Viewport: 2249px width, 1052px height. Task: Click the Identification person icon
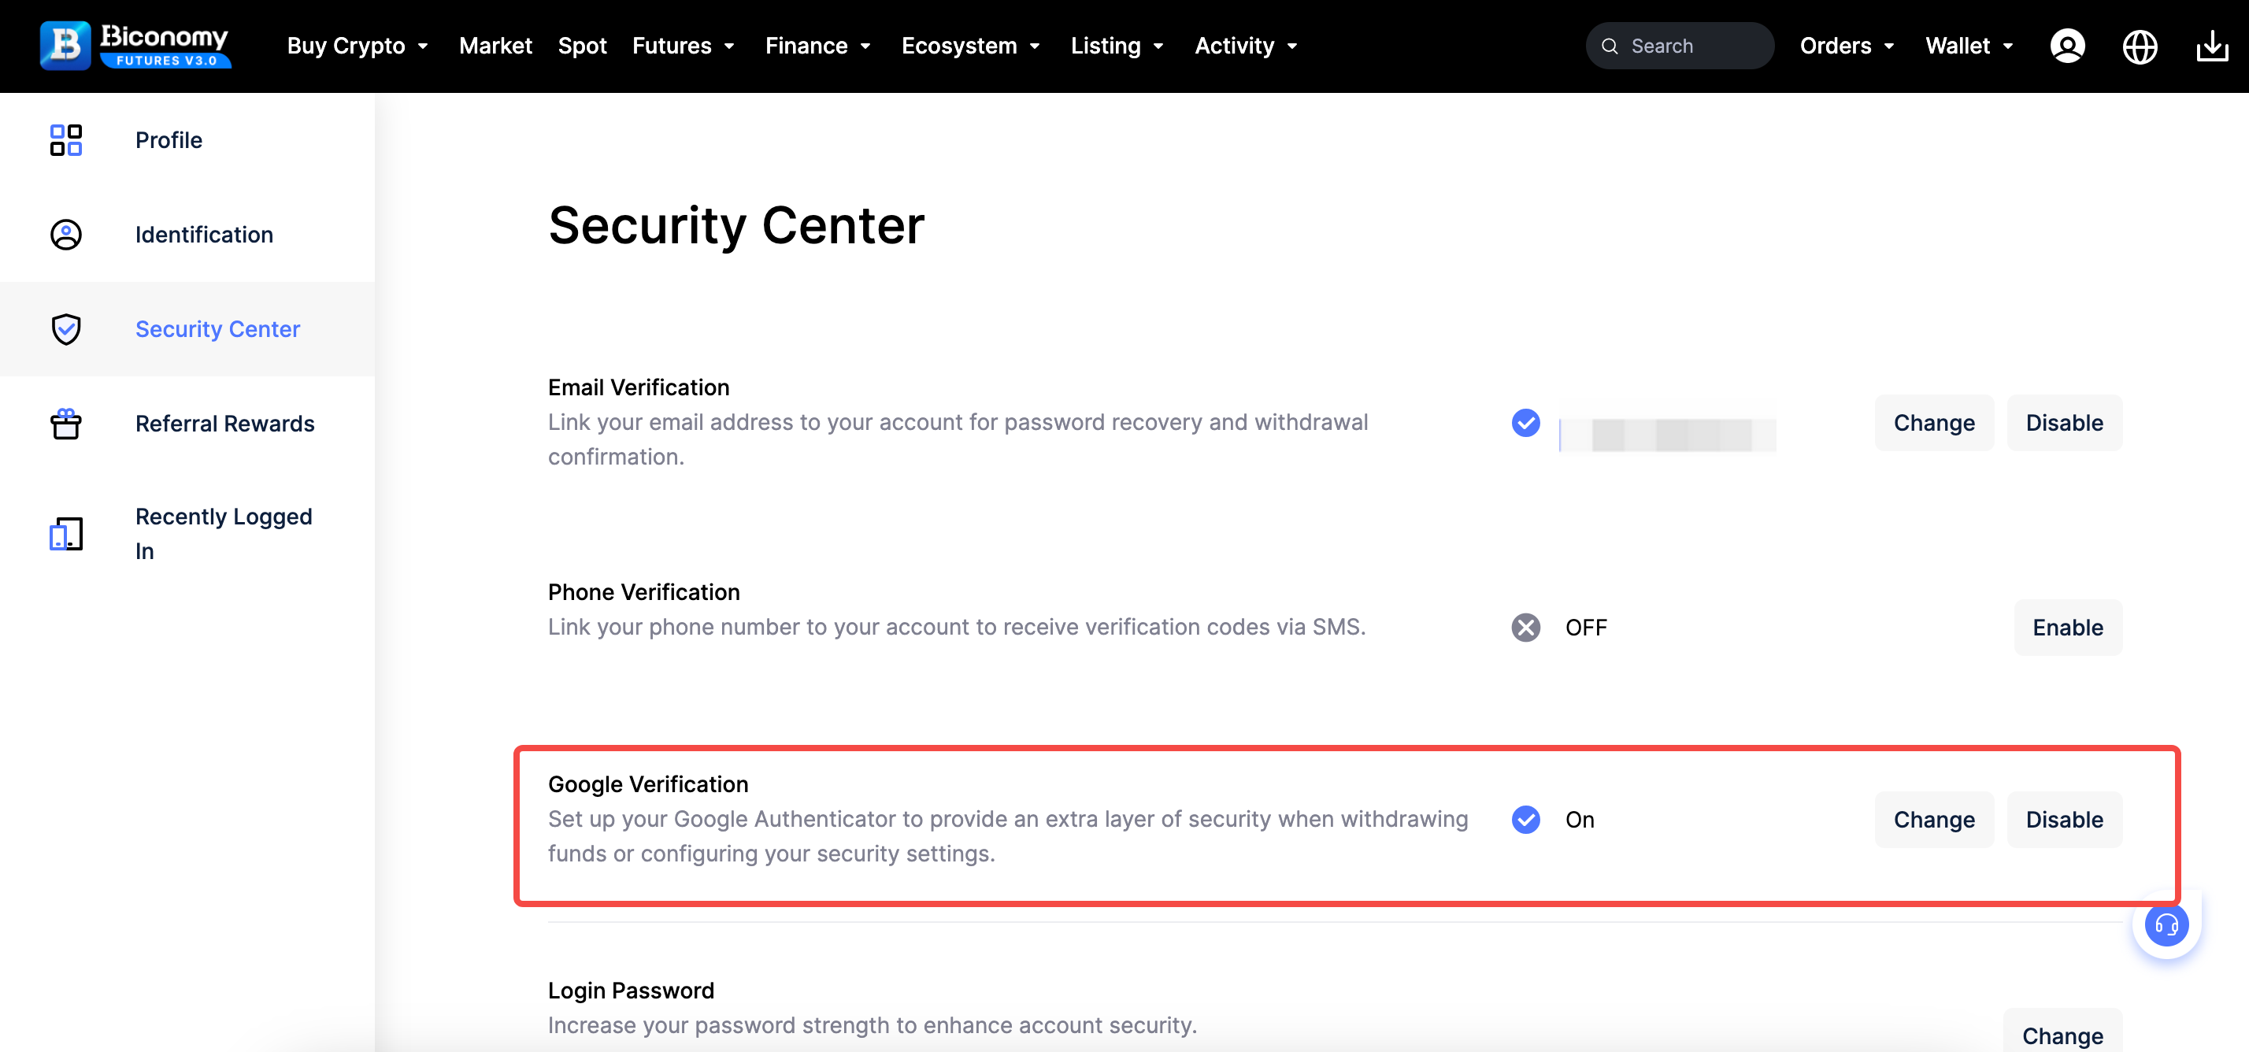pos(66,235)
